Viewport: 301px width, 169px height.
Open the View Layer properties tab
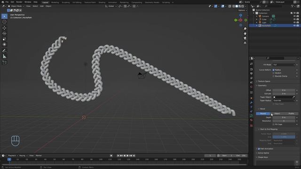click(251, 78)
